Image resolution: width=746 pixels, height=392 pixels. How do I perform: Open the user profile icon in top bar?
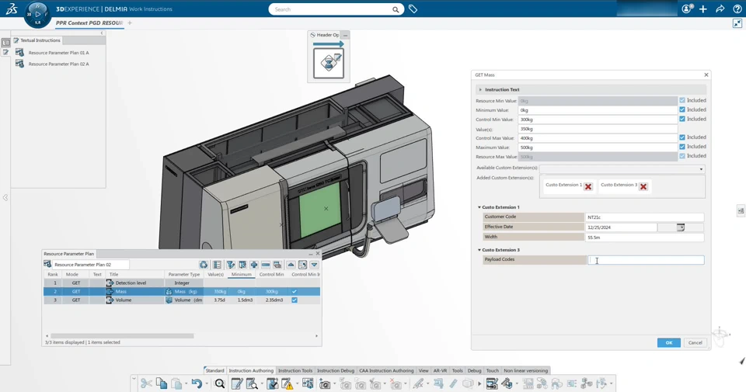coord(686,9)
